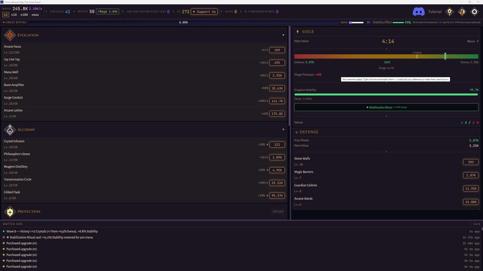Expand the locked Protection section
Viewport: 483px width, 271px height.
coord(278,212)
